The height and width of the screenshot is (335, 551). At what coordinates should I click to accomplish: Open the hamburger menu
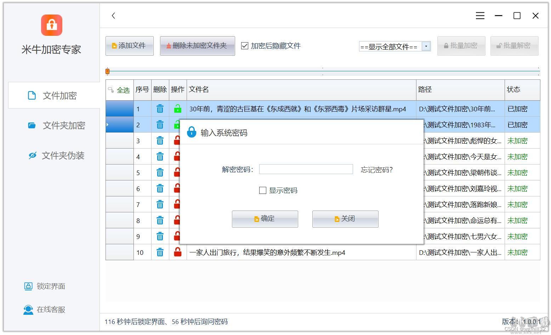[x=480, y=16]
